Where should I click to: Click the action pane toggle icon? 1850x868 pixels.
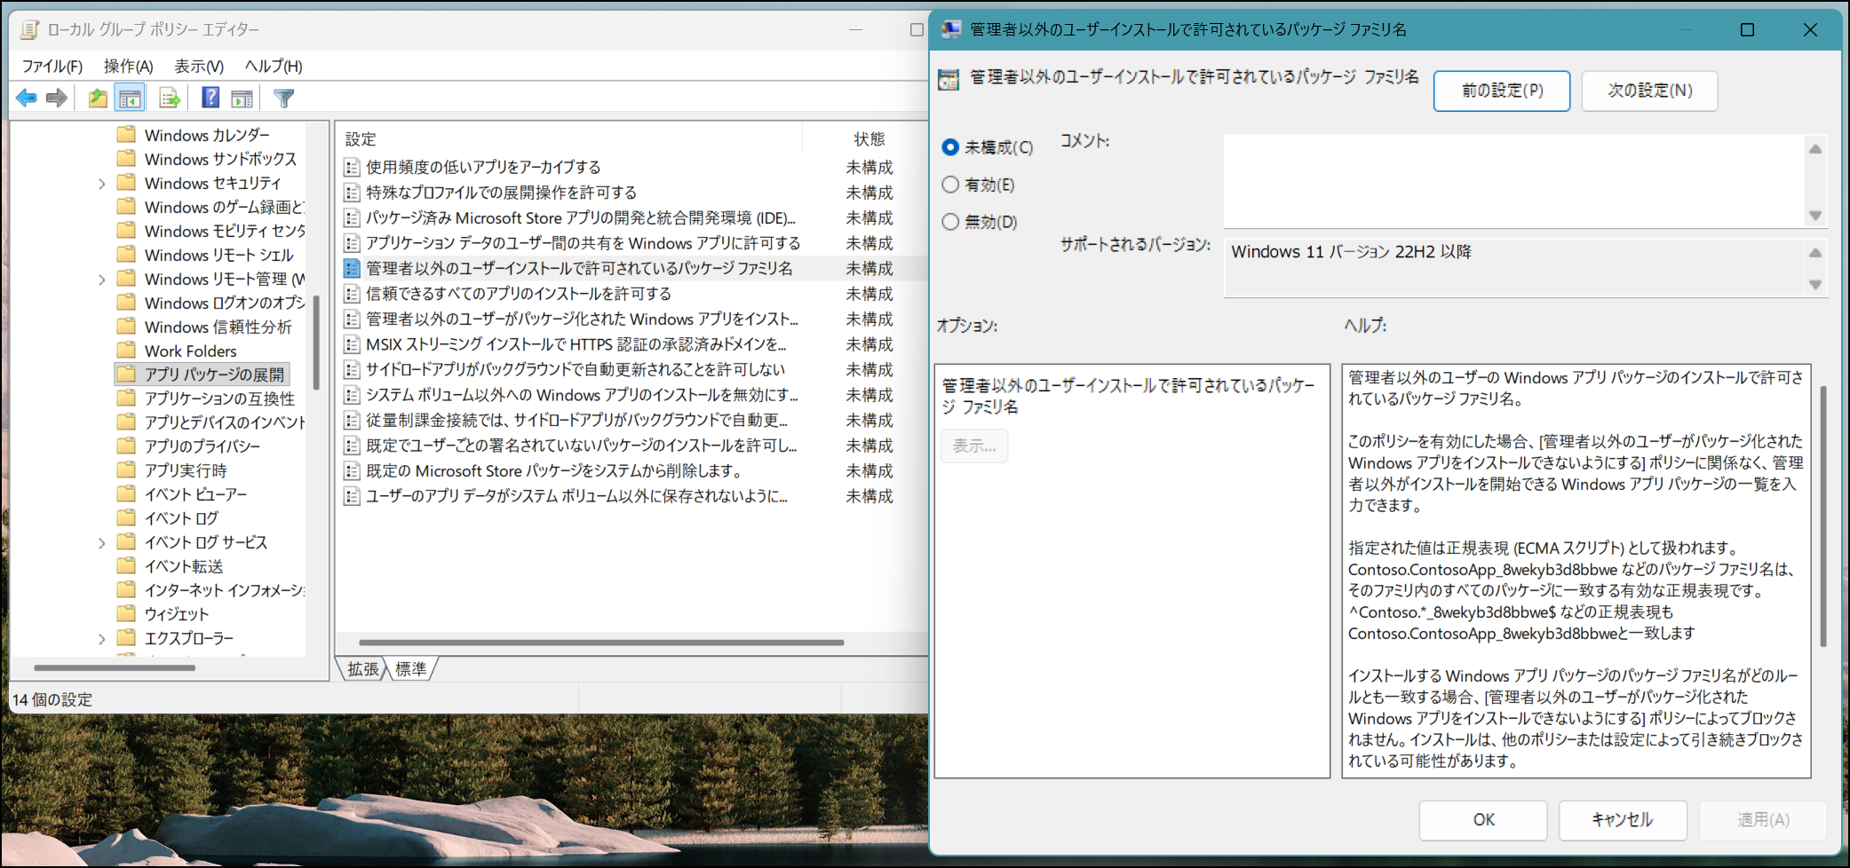coord(242,99)
